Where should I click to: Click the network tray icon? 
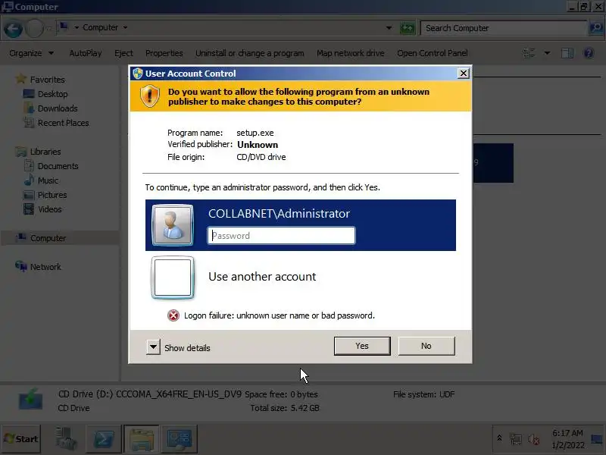point(516,439)
